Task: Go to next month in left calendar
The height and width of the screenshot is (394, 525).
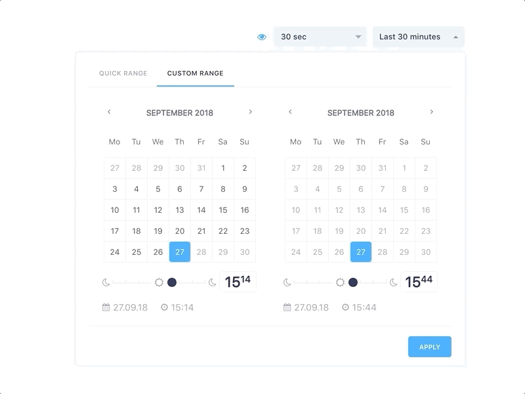Action: point(251,112)
